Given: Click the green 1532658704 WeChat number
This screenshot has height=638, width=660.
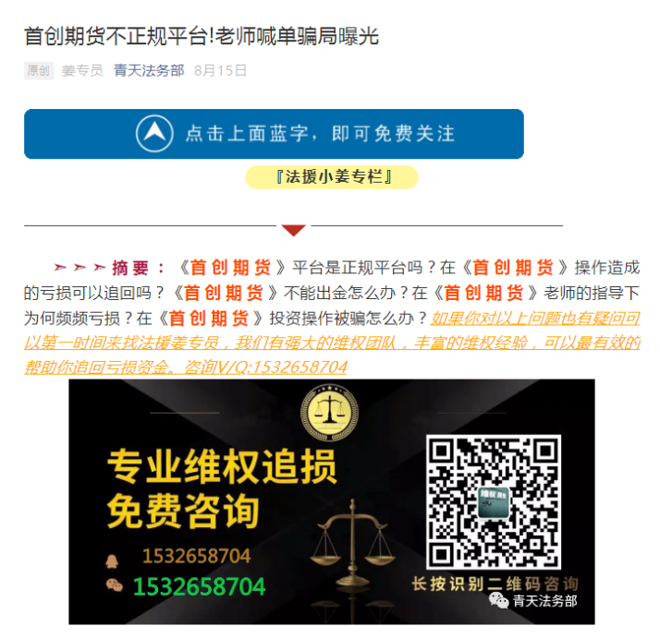Looking at the screenshot, I should (199, 586).
